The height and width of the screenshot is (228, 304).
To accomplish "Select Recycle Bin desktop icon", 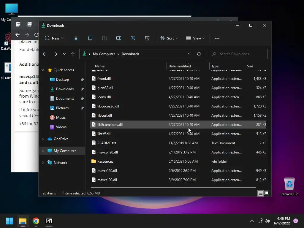I will [289, 187].
